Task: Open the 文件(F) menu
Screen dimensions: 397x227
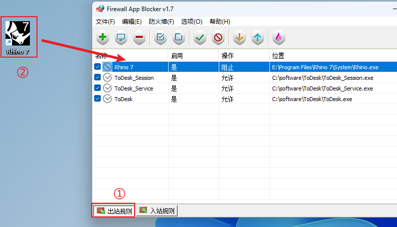Action: click(105, 22)
